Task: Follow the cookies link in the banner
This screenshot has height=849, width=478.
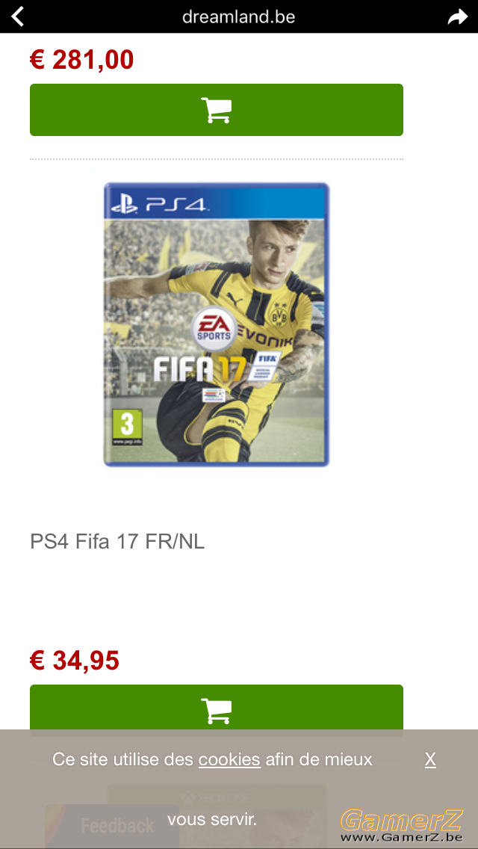Action: (229, 759)
